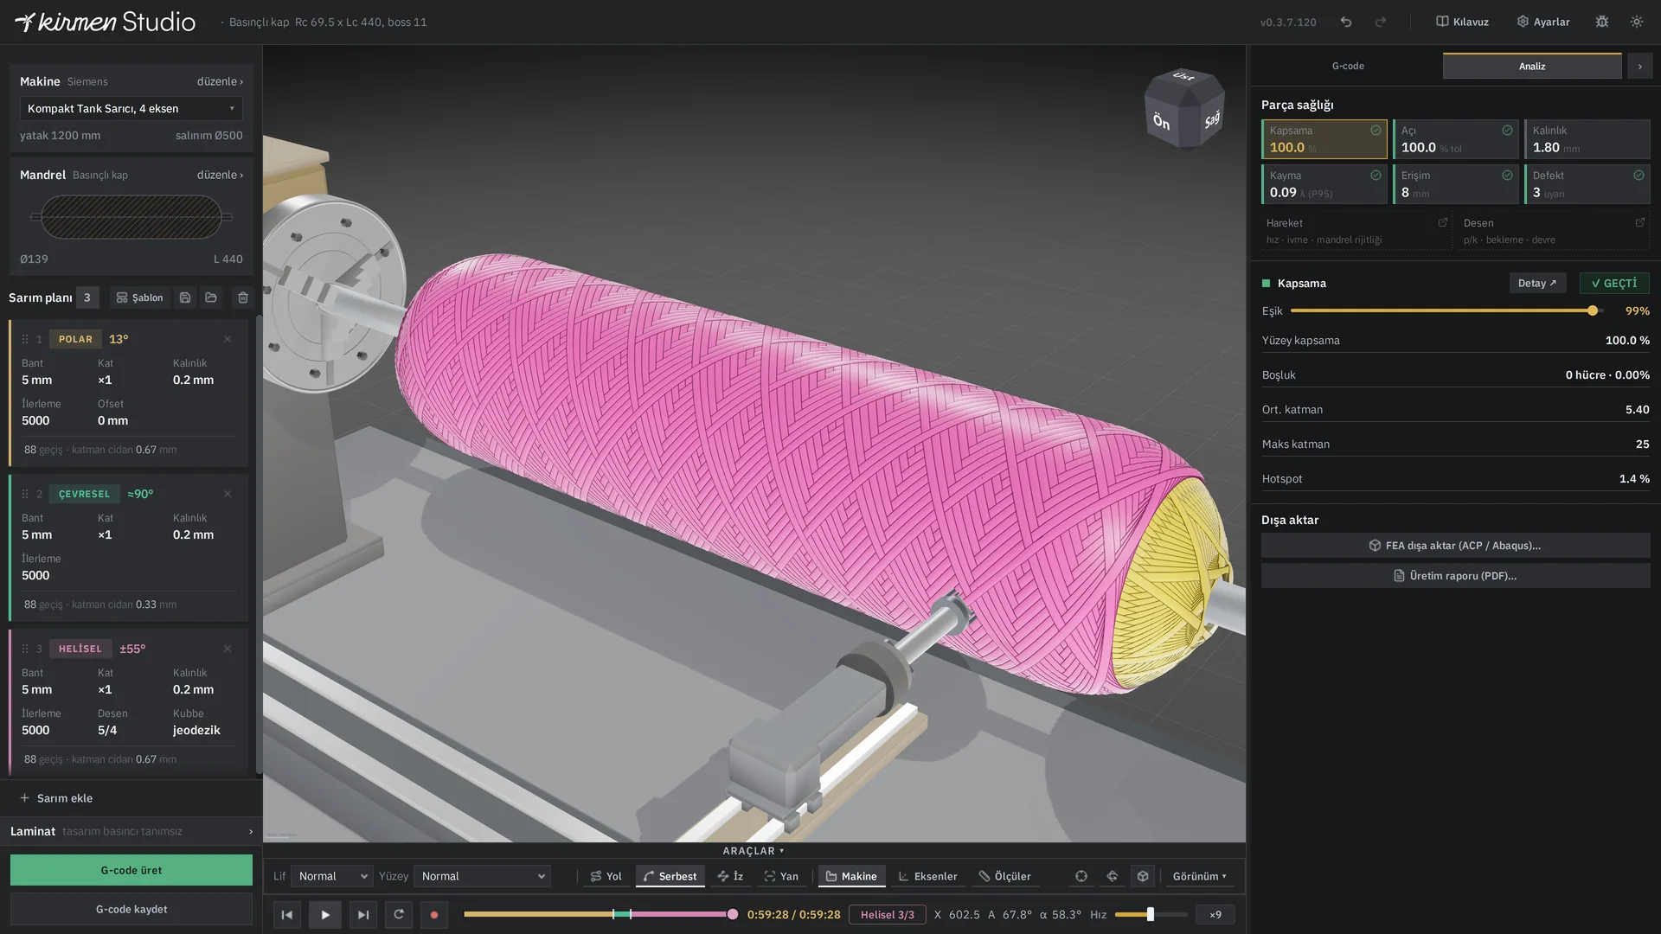The image size is (1661, 934).
Task: Toggle Ölçüler visibility
Action: (x=1004, y=876)
